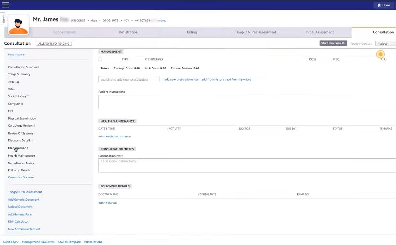Image resolution: width=396 pixels, height=245 pixels.
Task: Click add from favorites link
Action: coord(238,79)
